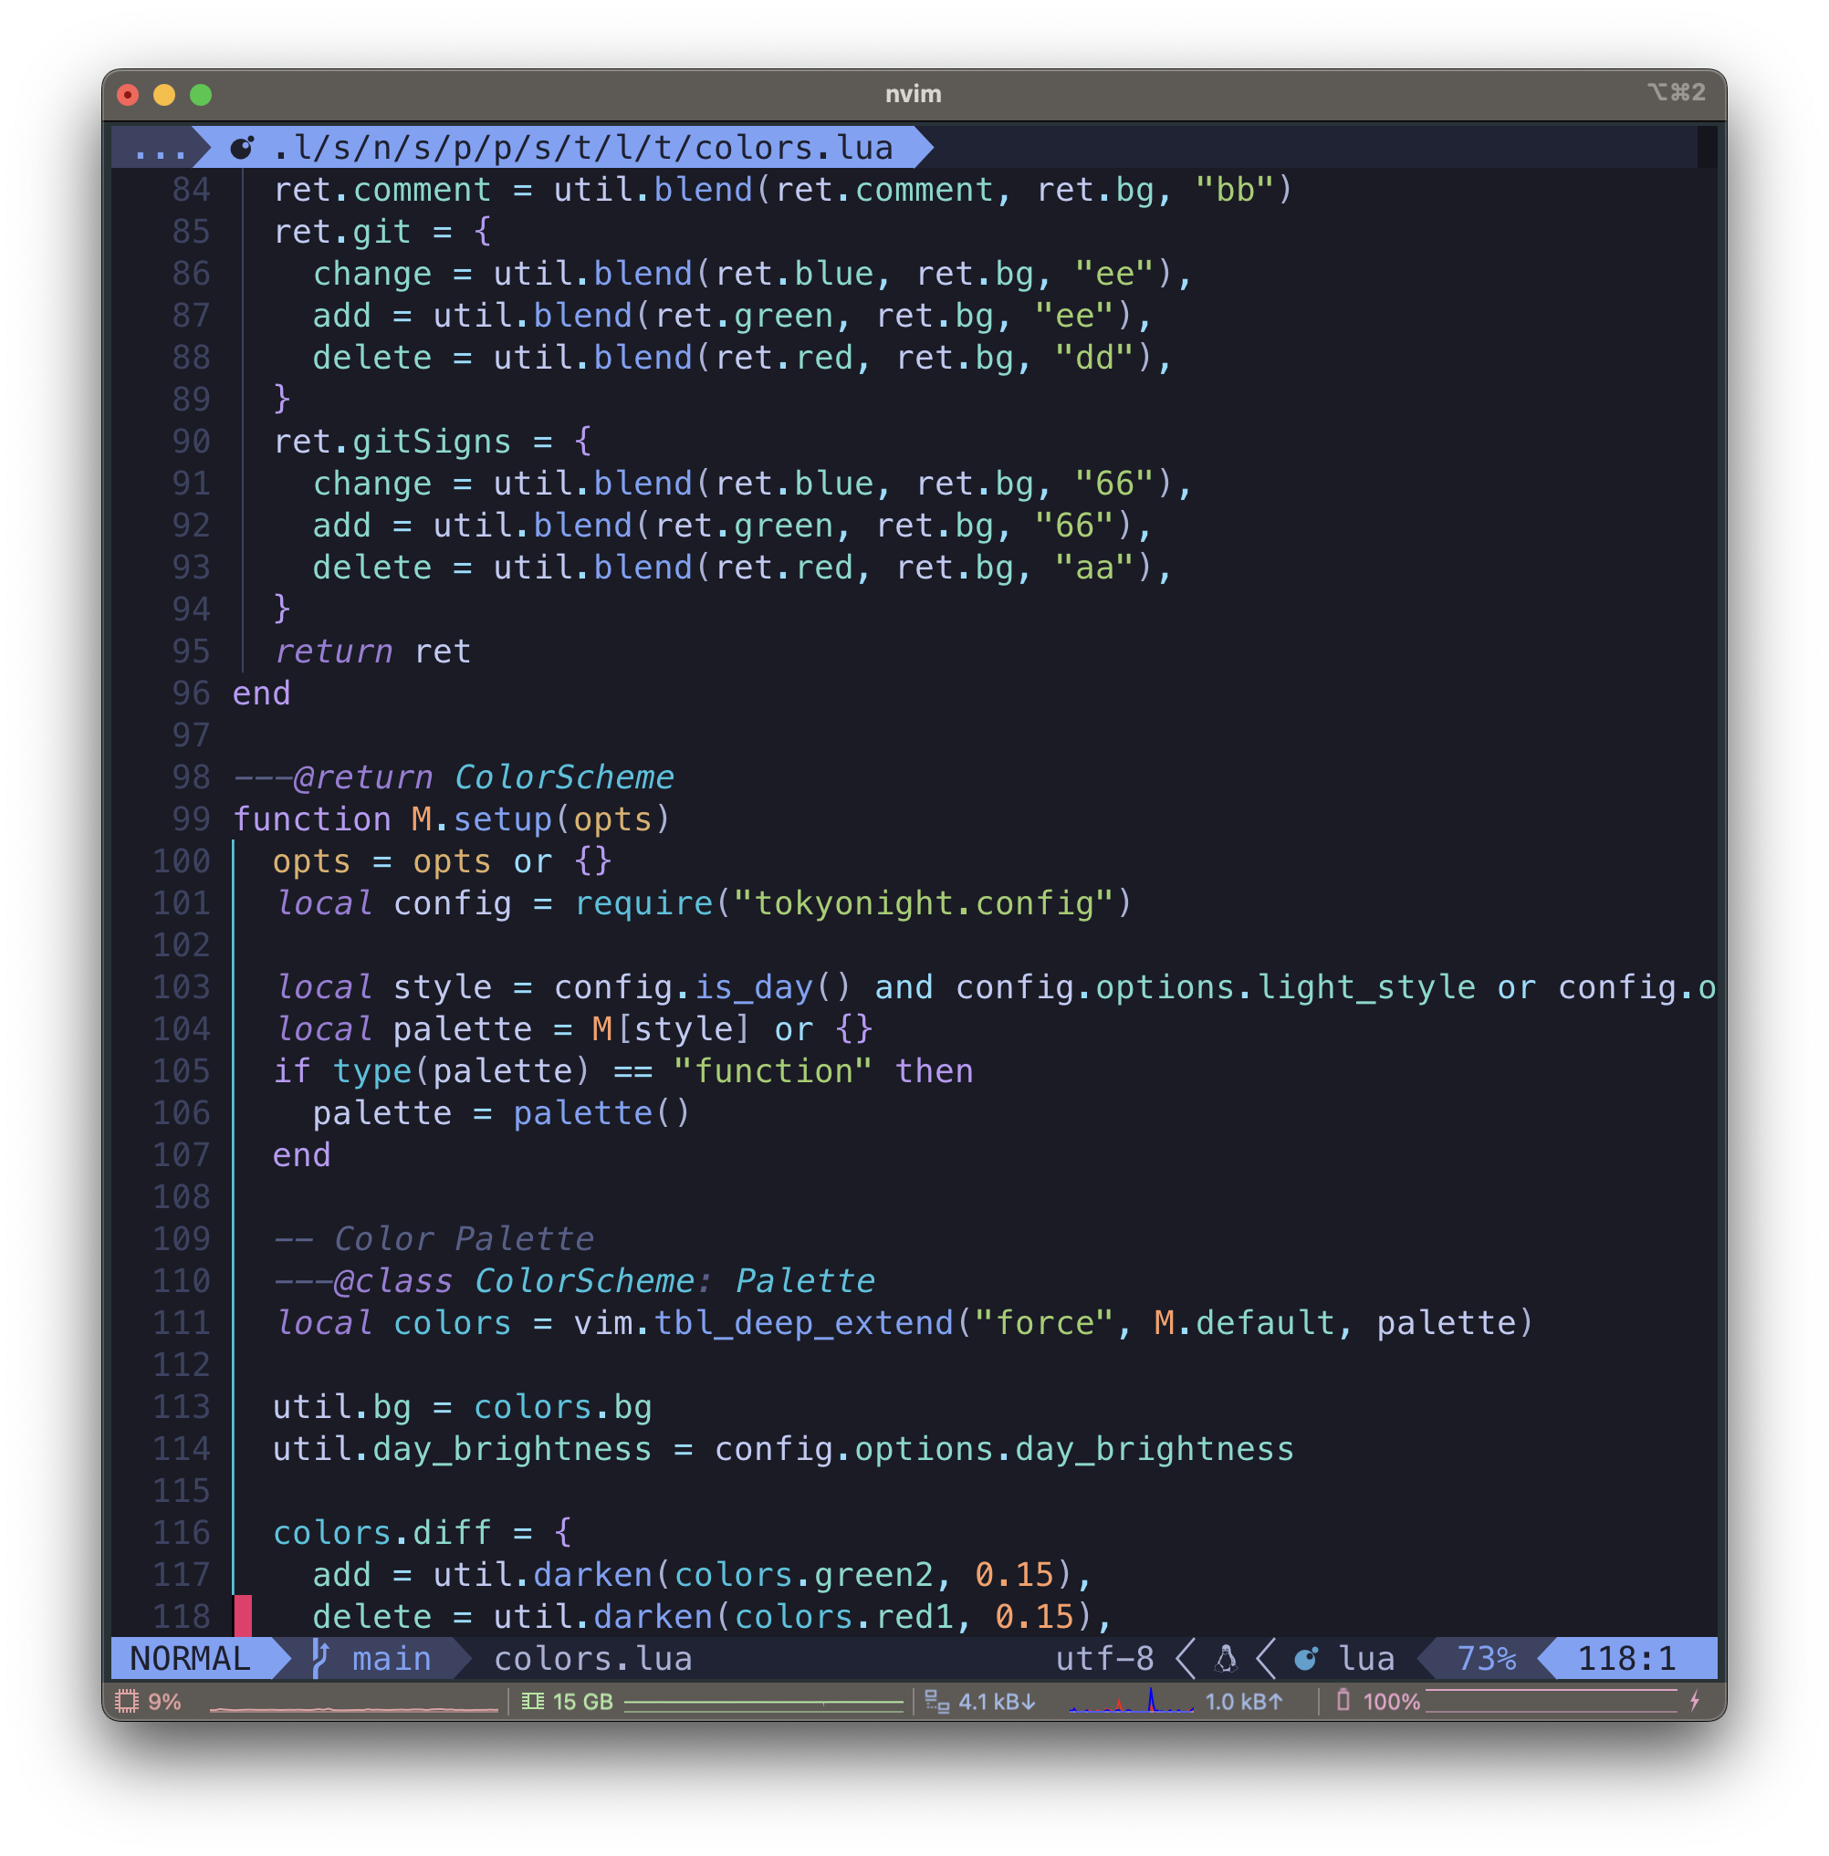Click the scrollbar at tabline right edge
1829x1856 pixels.
click(1707, 147)
